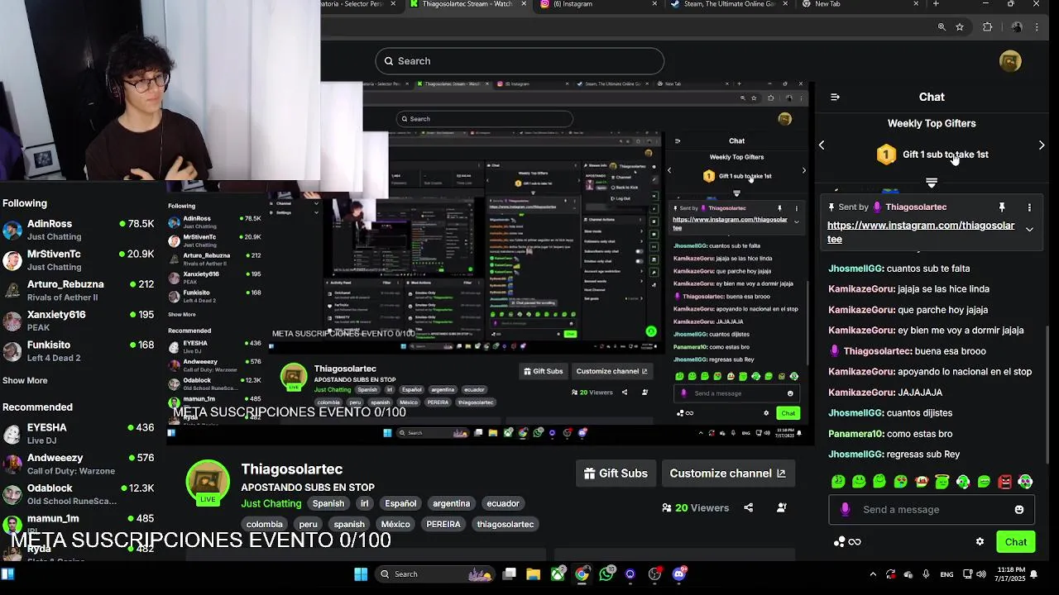
Task: Expand the top gifters leaderboard handle
Action: tap(932, 183)
